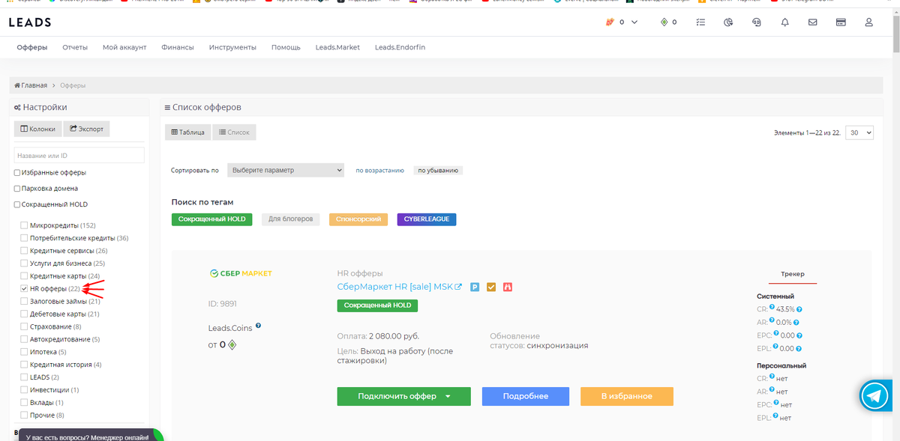Check the Дебетовые карты (21) category

point(24,314)
